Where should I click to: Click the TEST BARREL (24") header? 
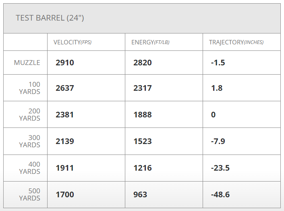coord(50,18)
